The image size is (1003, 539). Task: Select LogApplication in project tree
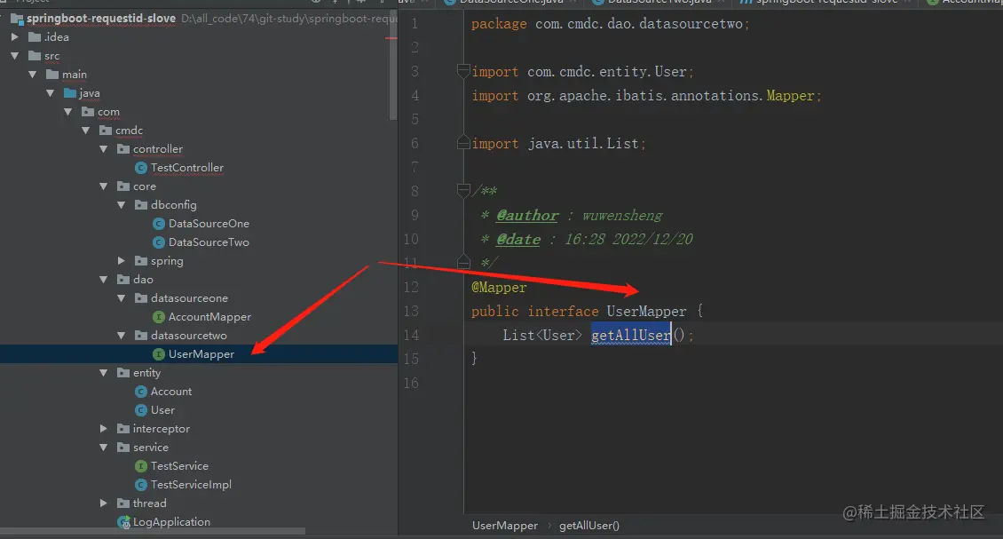[x=171, y=522]
